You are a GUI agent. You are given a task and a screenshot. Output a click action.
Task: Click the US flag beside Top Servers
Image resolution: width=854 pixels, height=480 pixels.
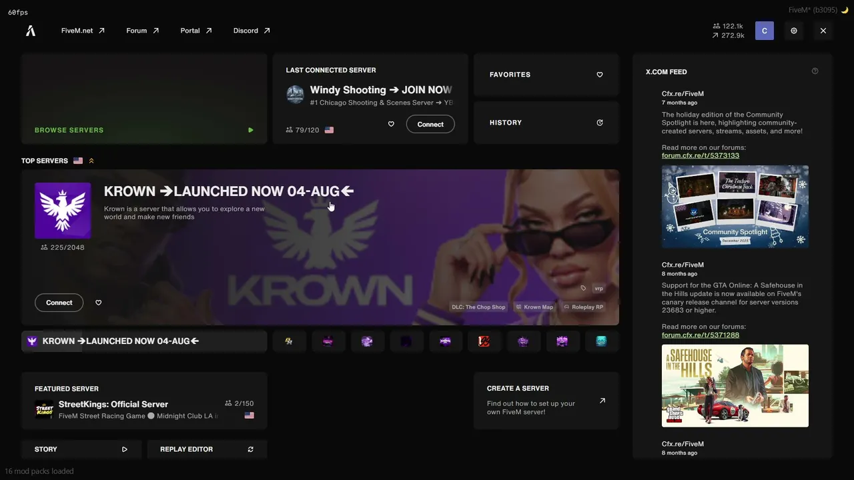[78, 161]
